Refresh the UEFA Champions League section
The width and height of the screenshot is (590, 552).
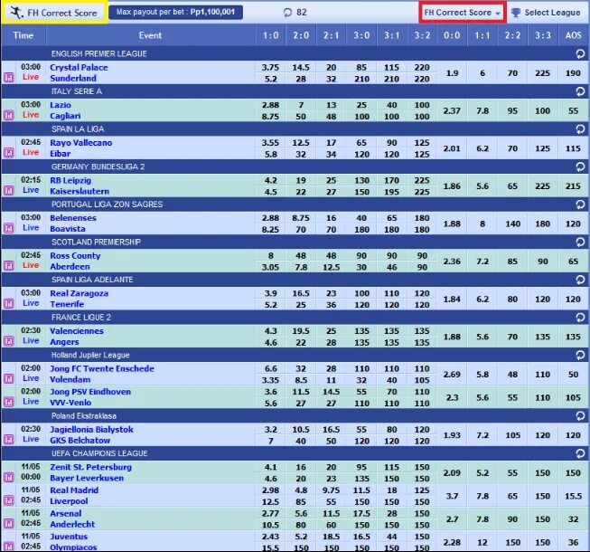tap(580, 453)
